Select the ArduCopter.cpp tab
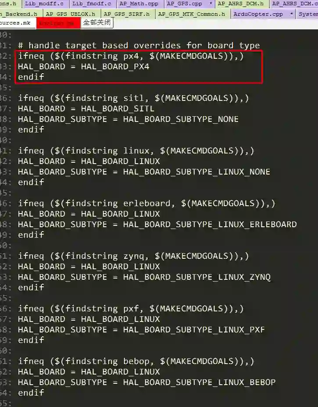This screenshot has width=318, height=407. tap(263, 14)
